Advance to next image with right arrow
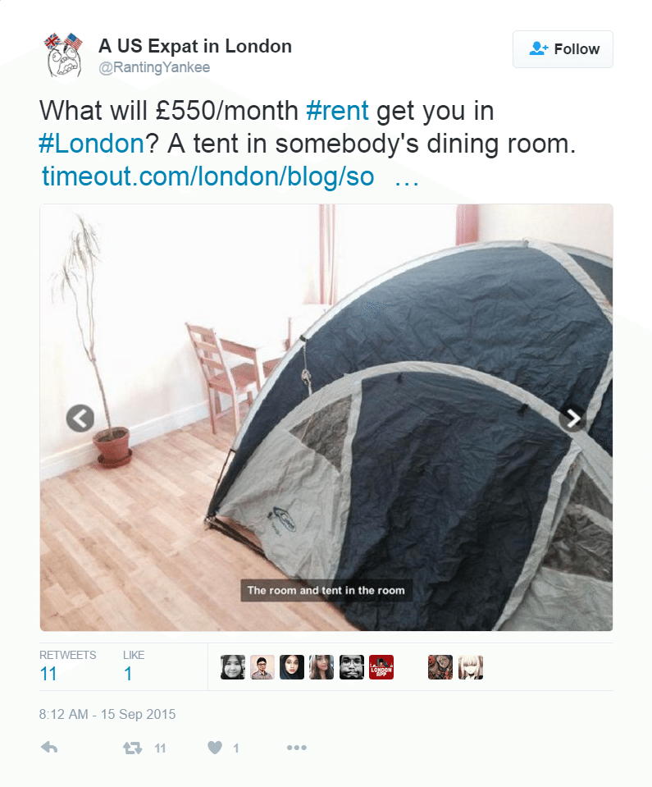Image resolution: width=652 pixels, height=787 pixels. coord(572,418)
